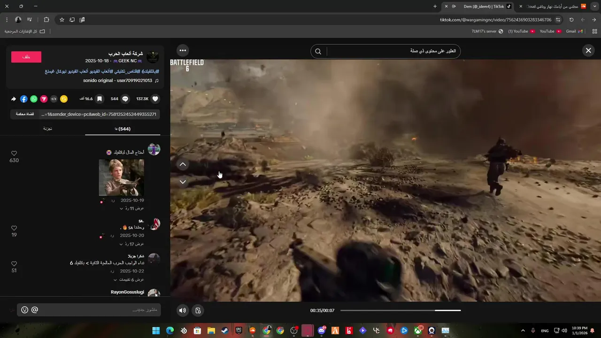Image resolution: width=601 pixels, height=338 pixels.
Task: Open the RayonGosuslugi commenter profile
Action: pyautogui.click(x=127, y=292)
